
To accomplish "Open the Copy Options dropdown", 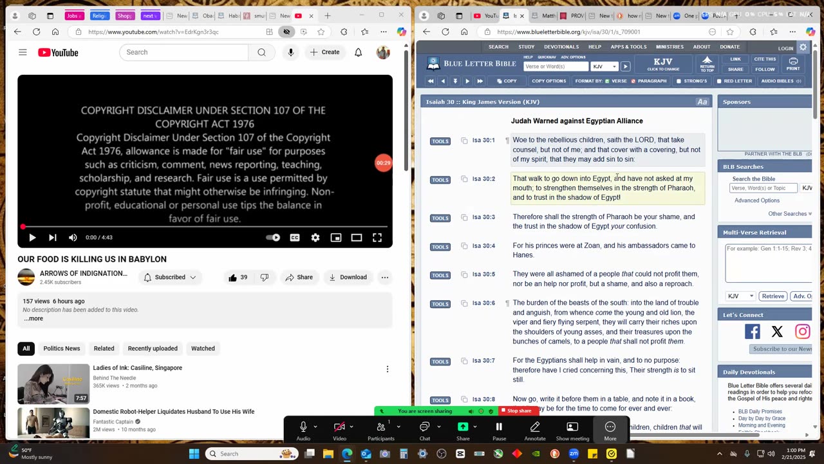I will [549, 81].
